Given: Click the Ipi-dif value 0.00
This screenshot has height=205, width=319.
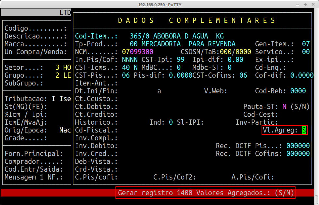Looking at the screenshot, I should pyautogui.click(x=235, y=60).
